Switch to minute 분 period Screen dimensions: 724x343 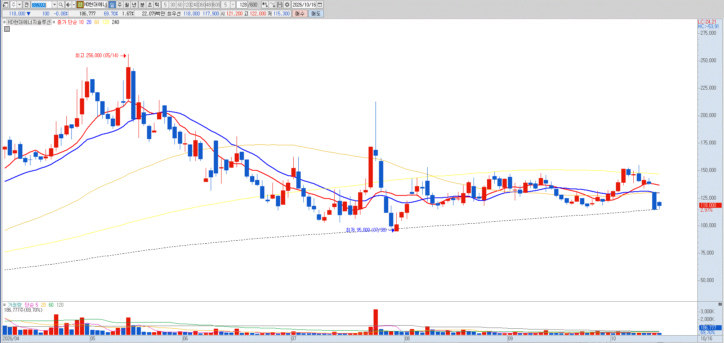(142, 5)
